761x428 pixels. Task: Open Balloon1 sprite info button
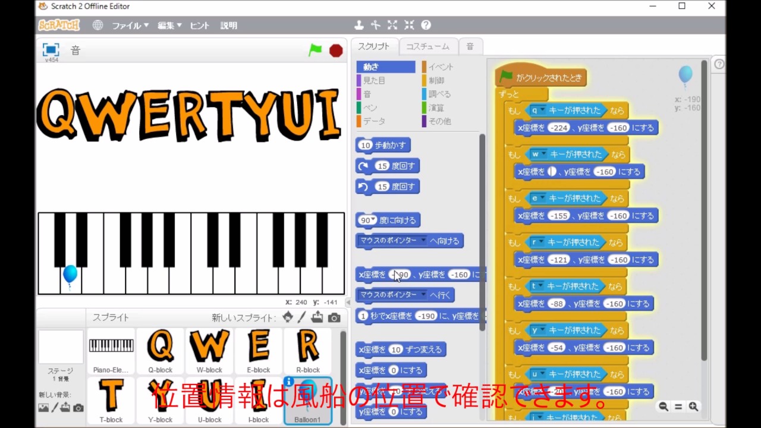coord(289,382)
